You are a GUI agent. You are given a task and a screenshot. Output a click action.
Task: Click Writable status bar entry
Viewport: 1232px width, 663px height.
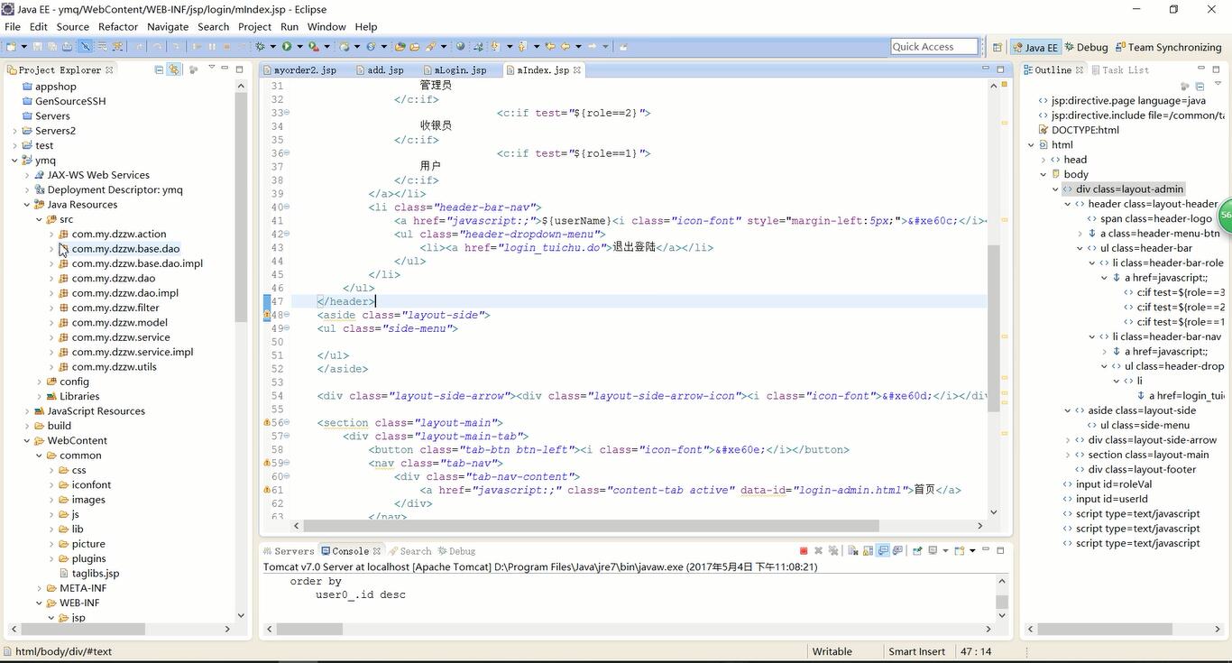pos(832,651)
